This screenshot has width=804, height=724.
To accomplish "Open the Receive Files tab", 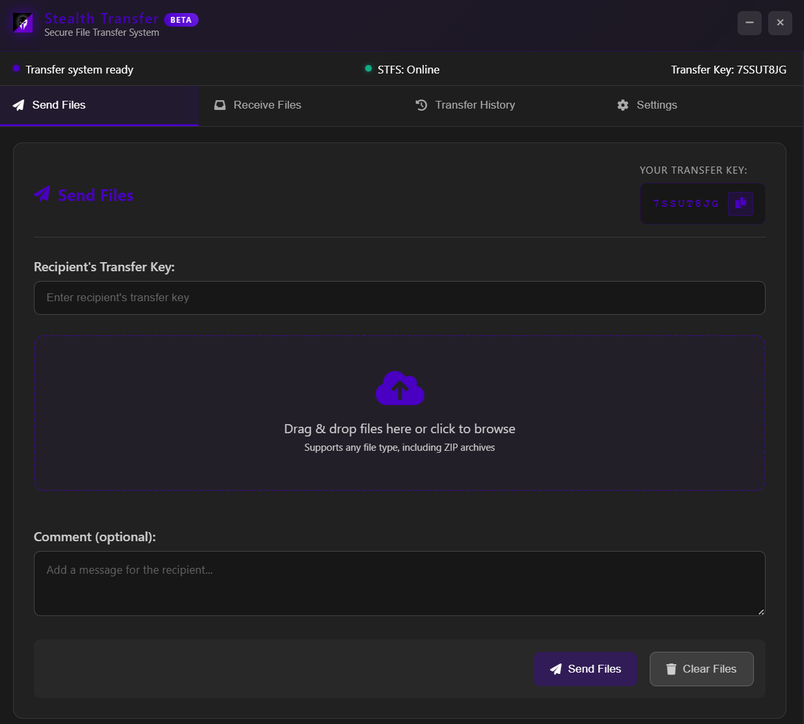I will point(267,105).
